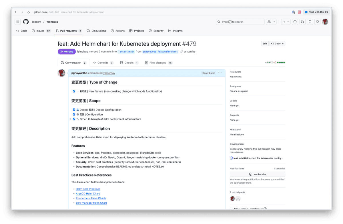Uncheck the 'Docker Configuration' scope checkbox
343x224 pixels.
pyautogui.click(x=74, y=110)
